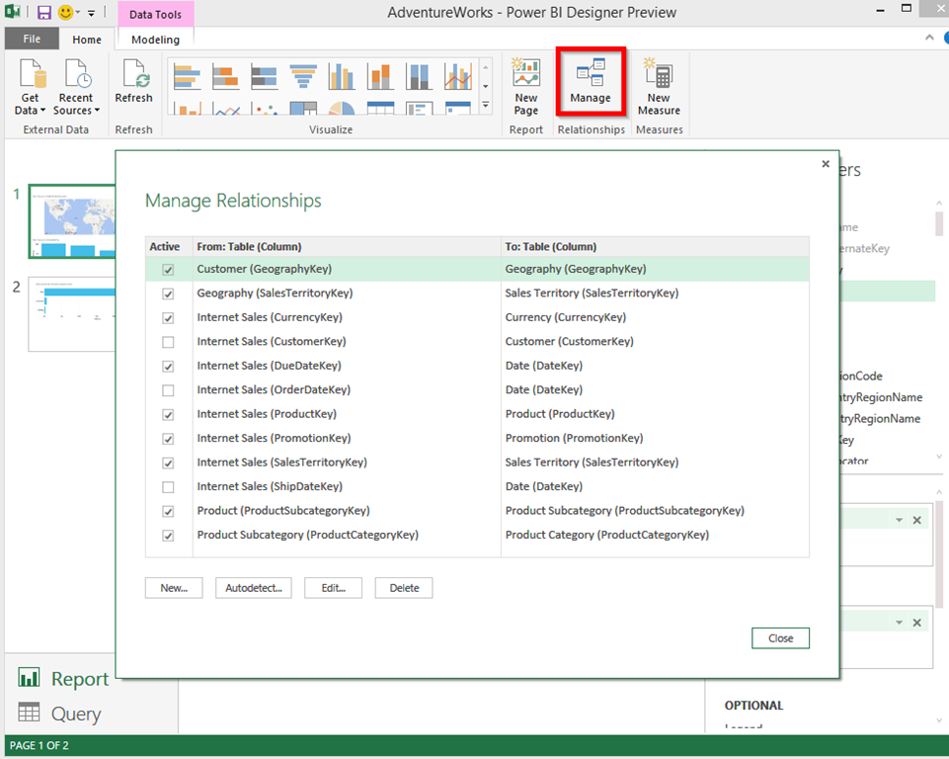Viewport: 949px width, 759px height.
Task: Open dropdown for second field well item
Action: point(899,622)
